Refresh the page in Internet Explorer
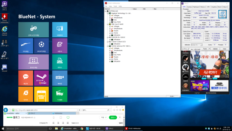 pos(79,110)
